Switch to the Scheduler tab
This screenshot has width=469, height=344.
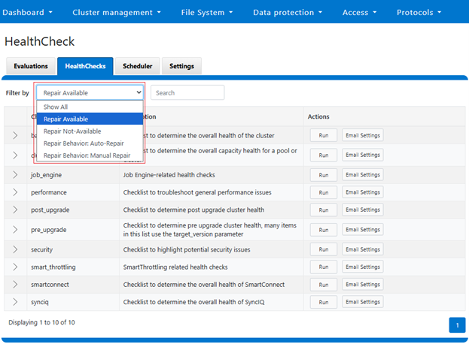[x=138, y=66]
